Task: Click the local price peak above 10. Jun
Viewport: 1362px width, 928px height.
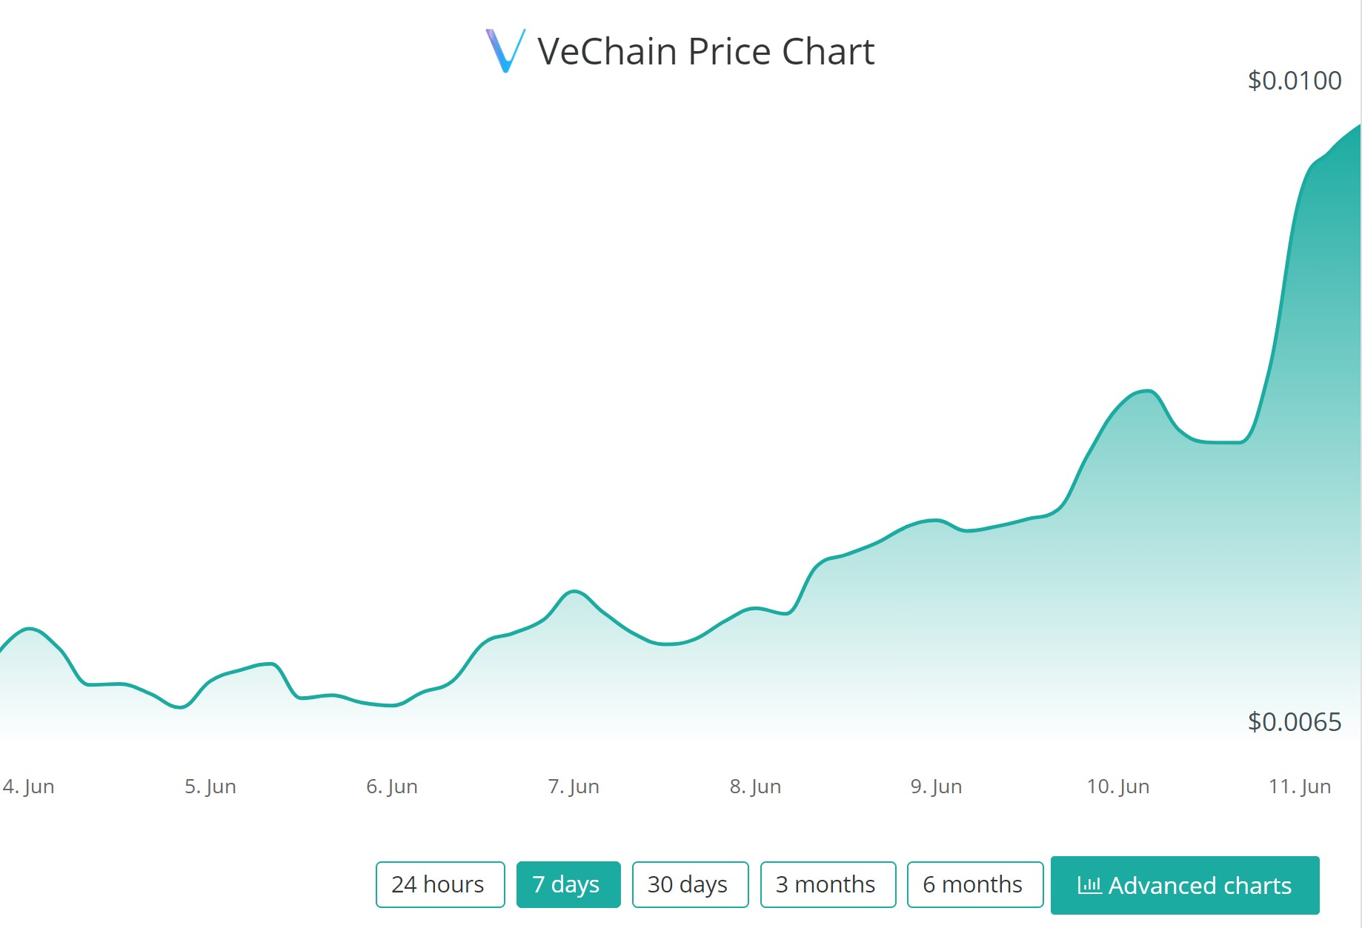Action: coord(1147,390)
